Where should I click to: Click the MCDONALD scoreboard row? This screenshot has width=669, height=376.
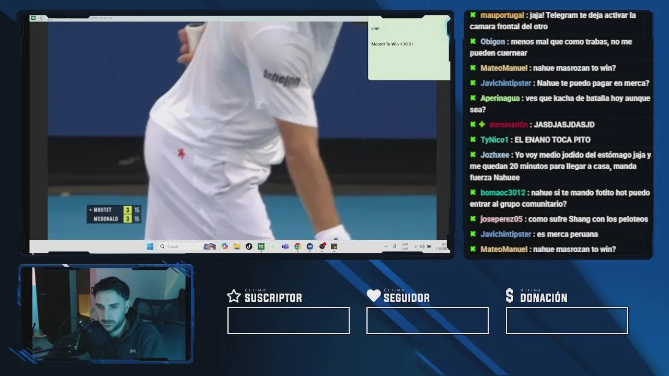click(114, 219)
